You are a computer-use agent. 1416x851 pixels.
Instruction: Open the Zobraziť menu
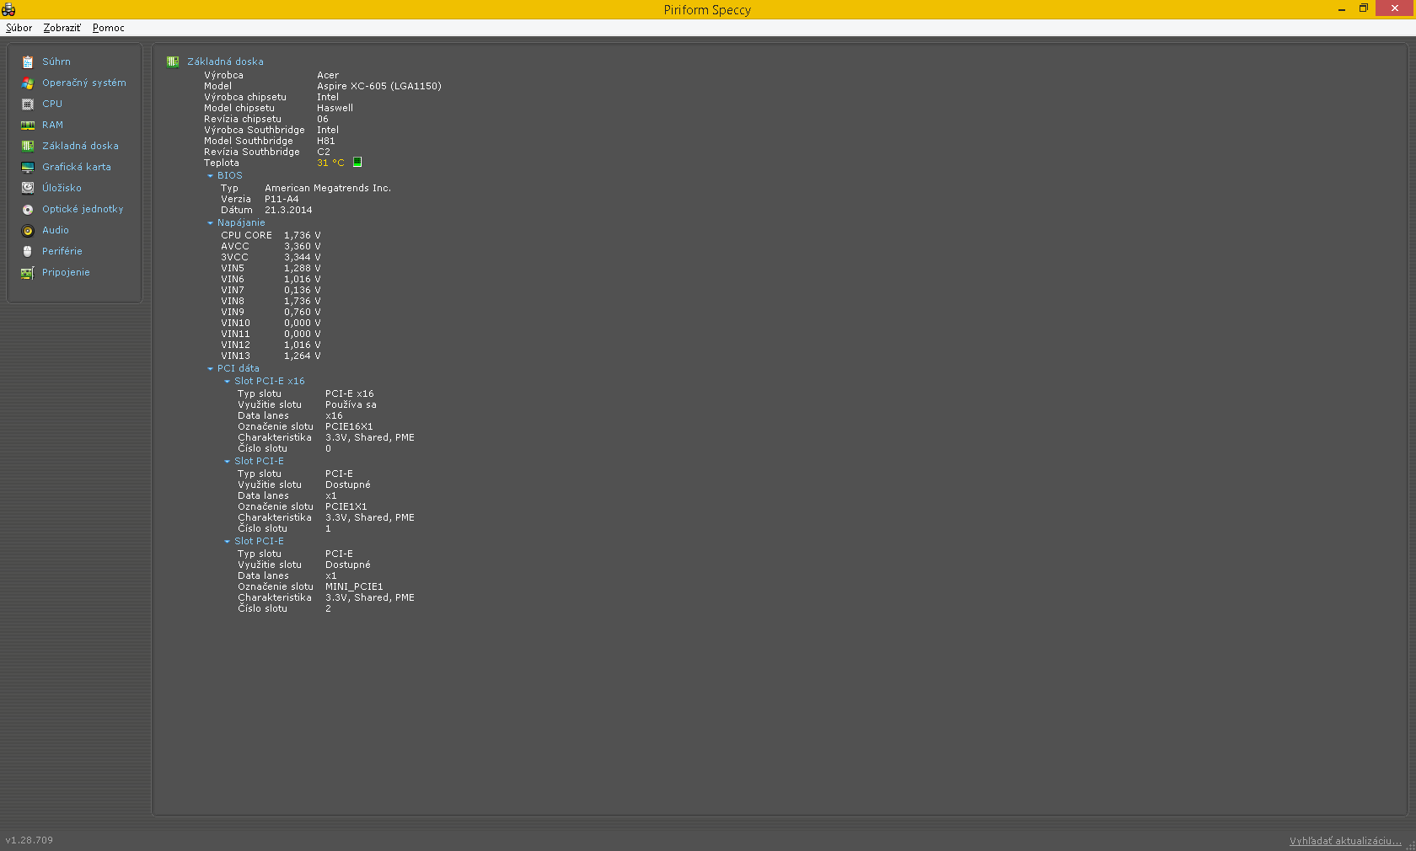pos(62,28)
